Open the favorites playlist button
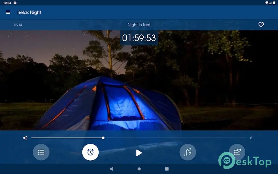 pos(237,152)
